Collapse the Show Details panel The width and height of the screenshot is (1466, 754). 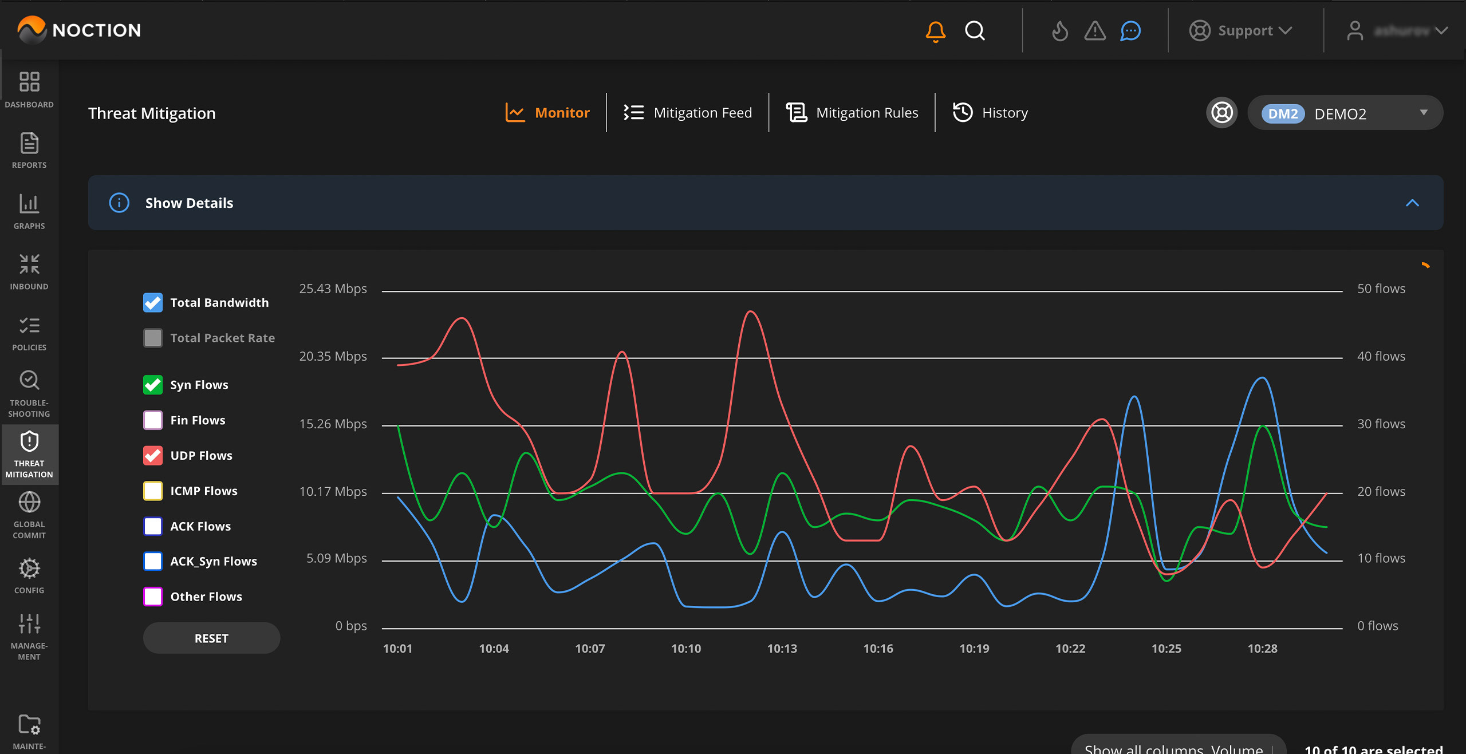(x=1412, y=203)
